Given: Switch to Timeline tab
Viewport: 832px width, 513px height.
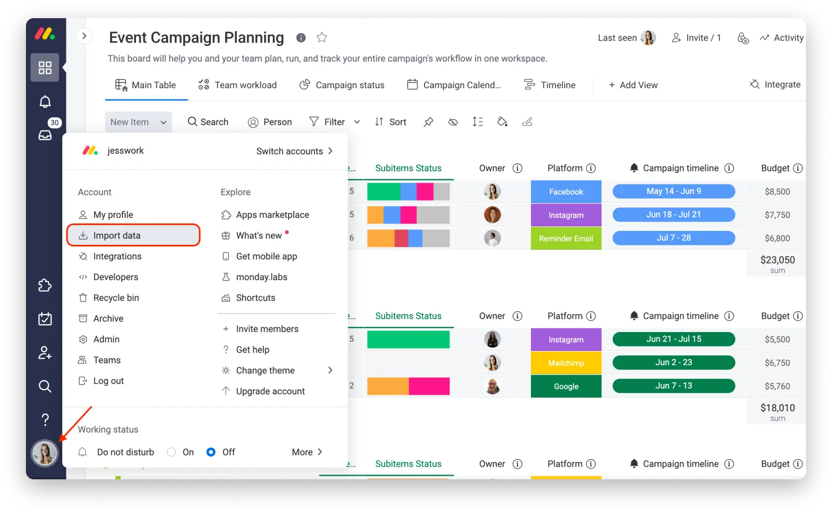Looking at the screenshot, I should 550,85.
